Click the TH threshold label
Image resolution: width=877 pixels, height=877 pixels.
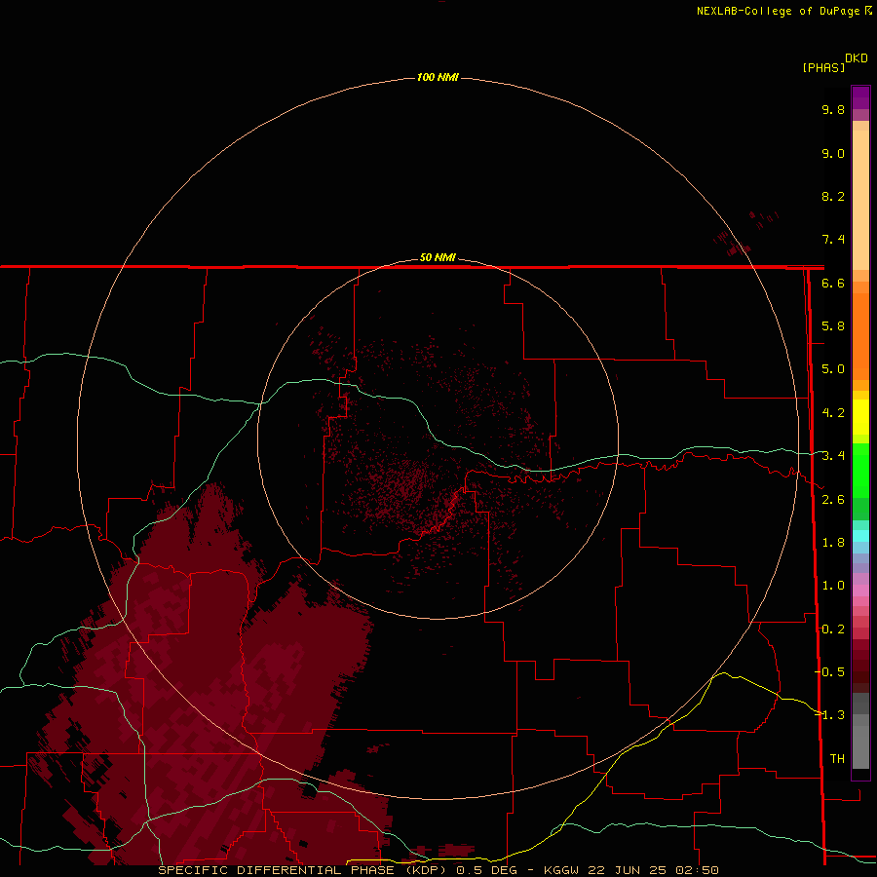(x=837, y=758)
